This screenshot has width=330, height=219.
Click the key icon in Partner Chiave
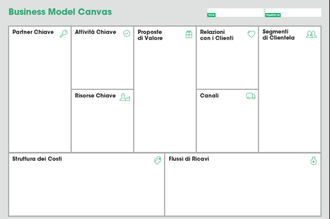click(64, 33)
